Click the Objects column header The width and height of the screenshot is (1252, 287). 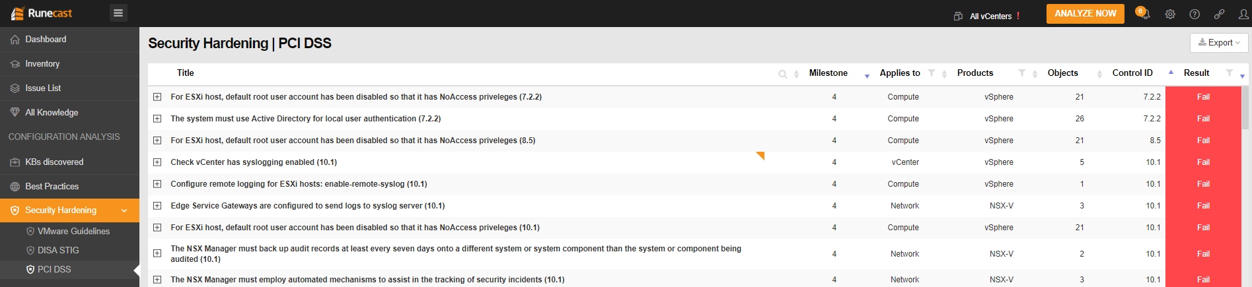point(1062,73)
